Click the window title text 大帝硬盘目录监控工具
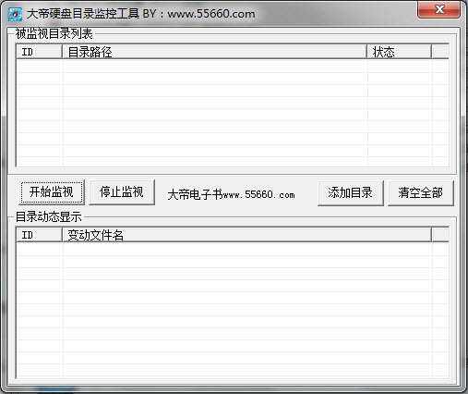 click(82, 14)
